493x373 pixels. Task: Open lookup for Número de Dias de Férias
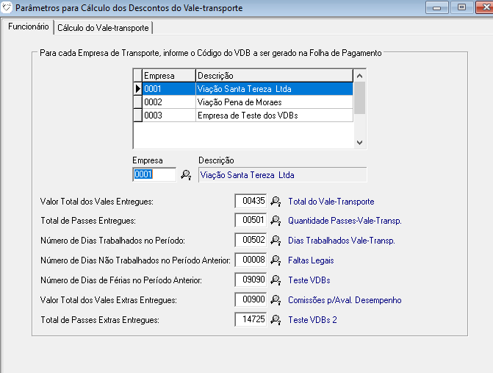click(x=276, y=280)
